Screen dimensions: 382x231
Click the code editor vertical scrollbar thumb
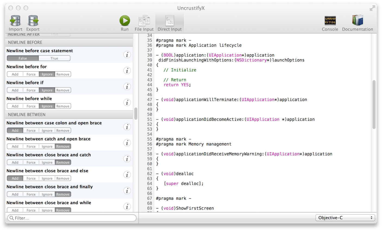click(374, 105)
